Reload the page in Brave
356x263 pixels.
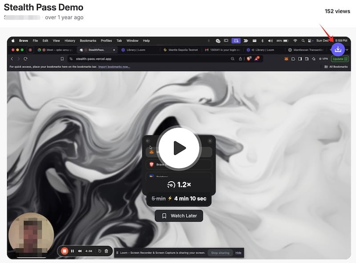(x=25, y=59)
